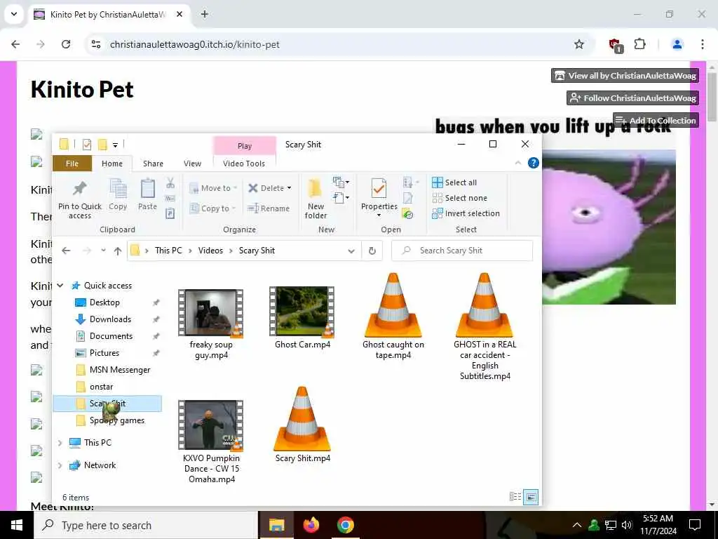This screenshot has width=718, height=539.
Task: Bookmark this page star icon in Chrome
Action: pos(579,44)
